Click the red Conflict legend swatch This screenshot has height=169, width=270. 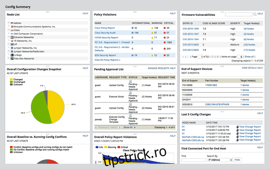coord(11,147)
